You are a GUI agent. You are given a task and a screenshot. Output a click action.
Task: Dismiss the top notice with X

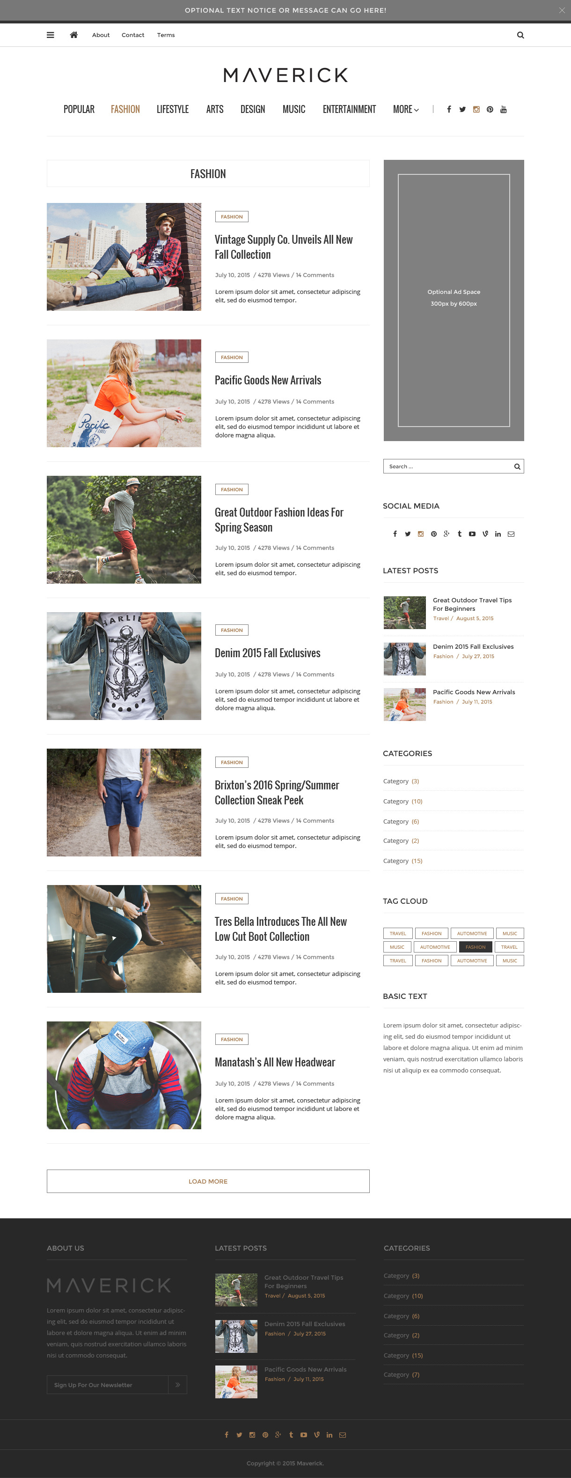coord(562,10)
